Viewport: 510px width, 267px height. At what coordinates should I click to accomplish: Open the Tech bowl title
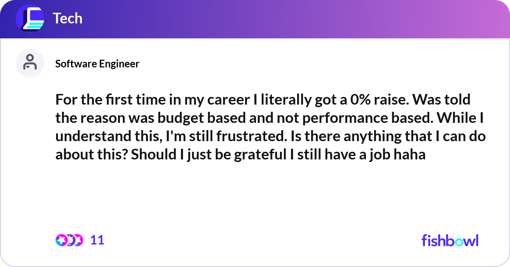click(68, 18)
